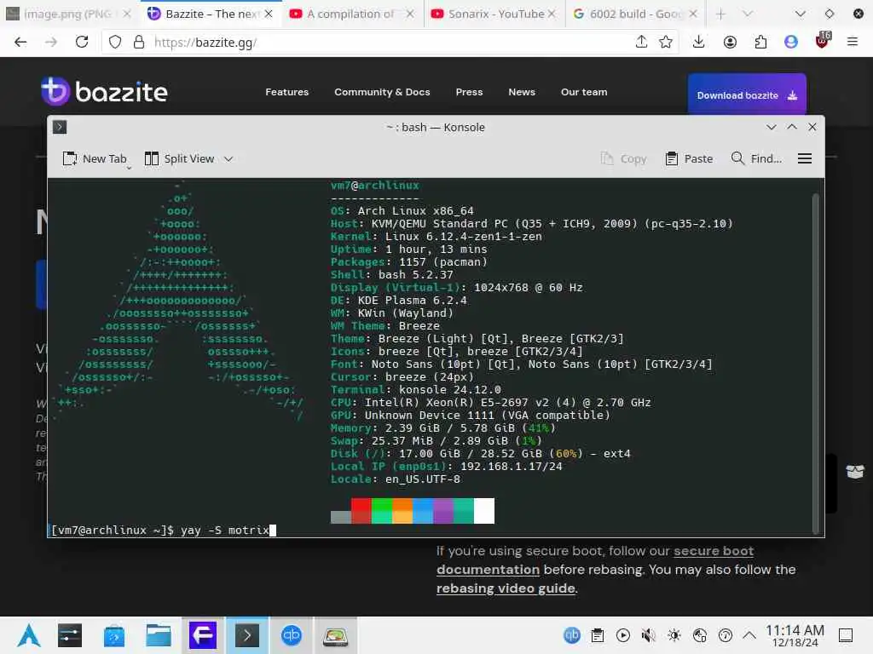Bookmark this page with the star icon

665,42
